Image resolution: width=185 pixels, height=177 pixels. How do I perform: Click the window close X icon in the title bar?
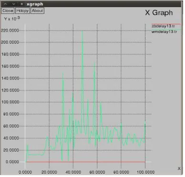(x=22, y=4)
